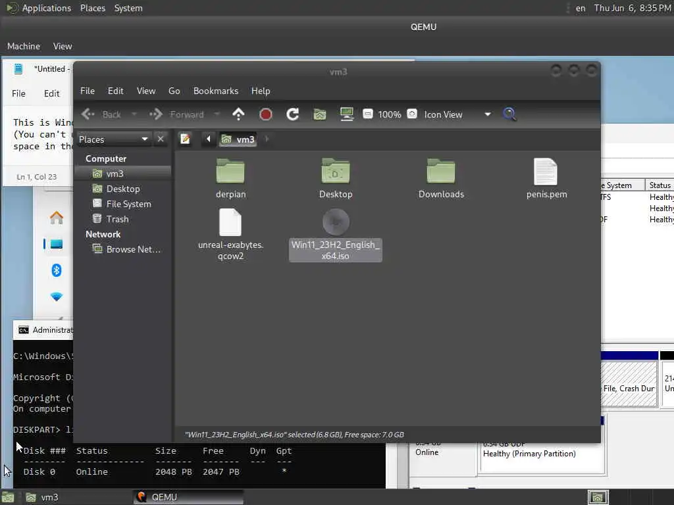Open the Go menu
The height and width of the screenshot is (505, 674).
point(174,91)
